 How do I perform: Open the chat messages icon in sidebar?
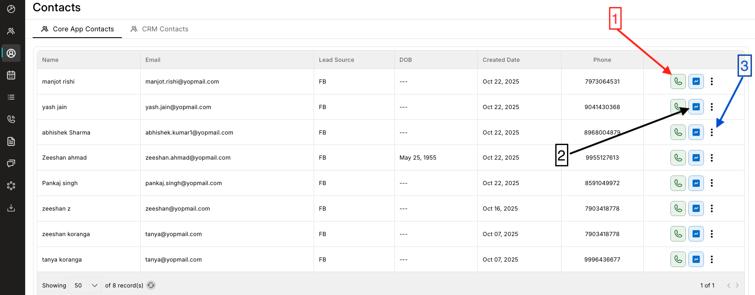11,163
